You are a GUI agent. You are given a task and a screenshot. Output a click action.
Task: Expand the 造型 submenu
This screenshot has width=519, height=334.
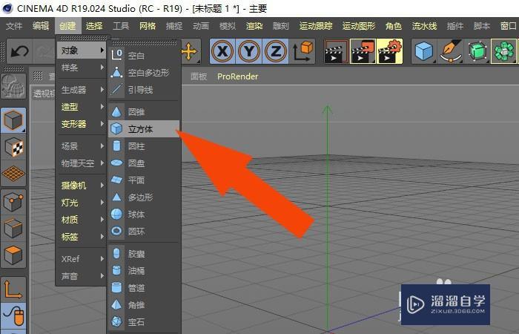coord(82,107)
